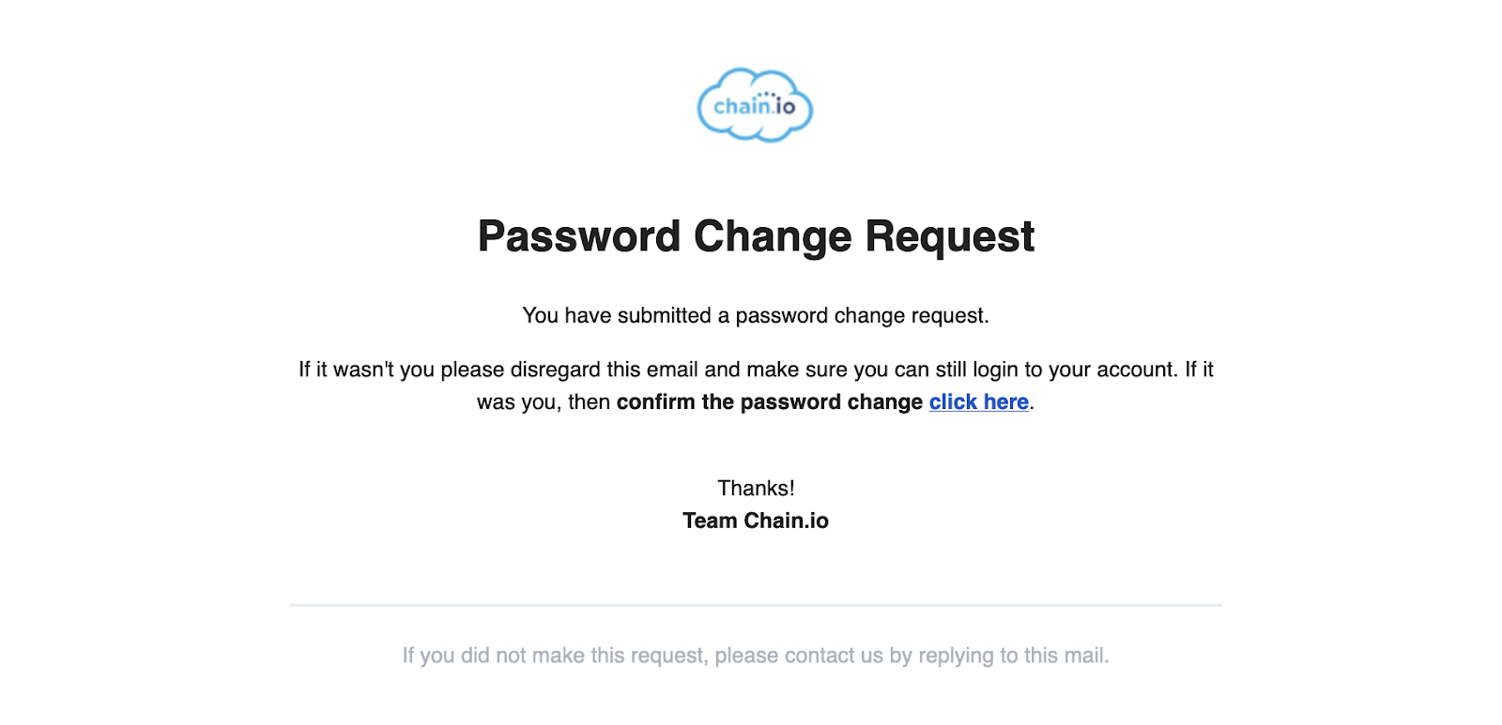The width and height of the screenshot is (1502, 725).
Task: Click the gray 'If you did not make this request' footer
Action: (756, 656)
